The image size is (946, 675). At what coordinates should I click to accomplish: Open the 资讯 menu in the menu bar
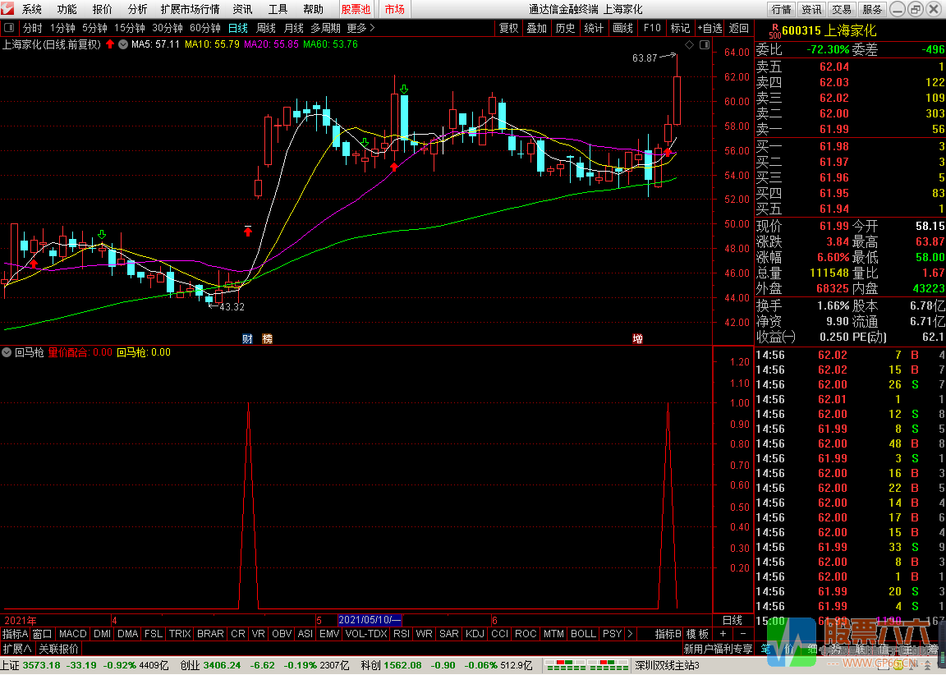coord(242,9)
